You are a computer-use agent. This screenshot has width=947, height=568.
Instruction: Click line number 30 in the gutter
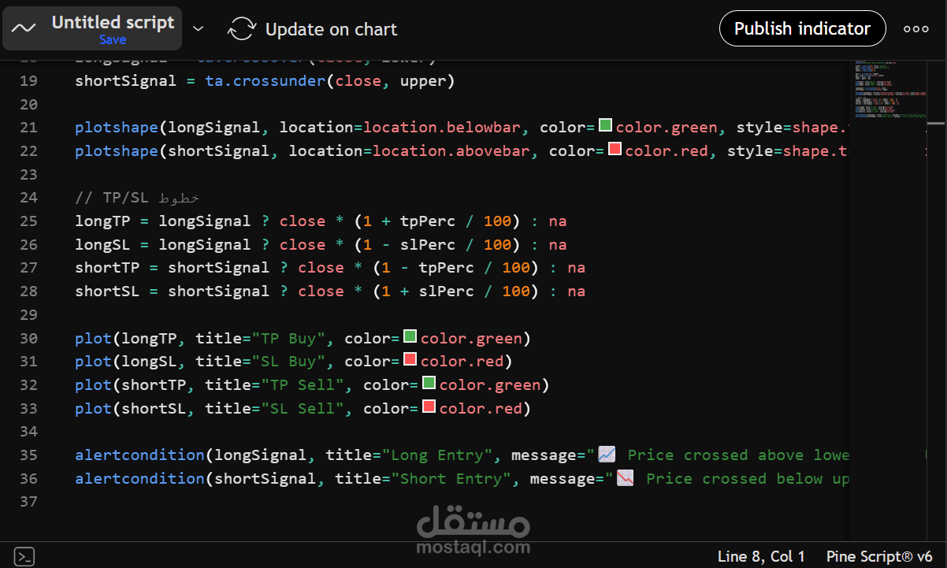[28, 339]
